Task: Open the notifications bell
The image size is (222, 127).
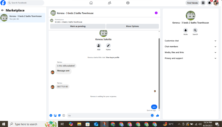Action: pos(210,3)
